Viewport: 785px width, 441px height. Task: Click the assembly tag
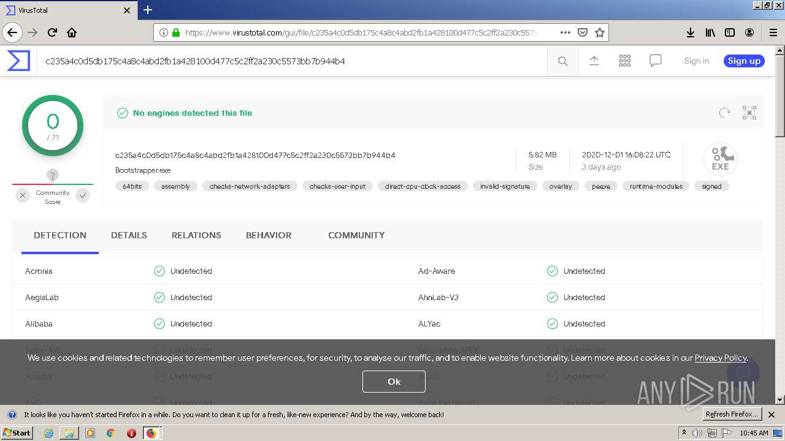(175, 186)
